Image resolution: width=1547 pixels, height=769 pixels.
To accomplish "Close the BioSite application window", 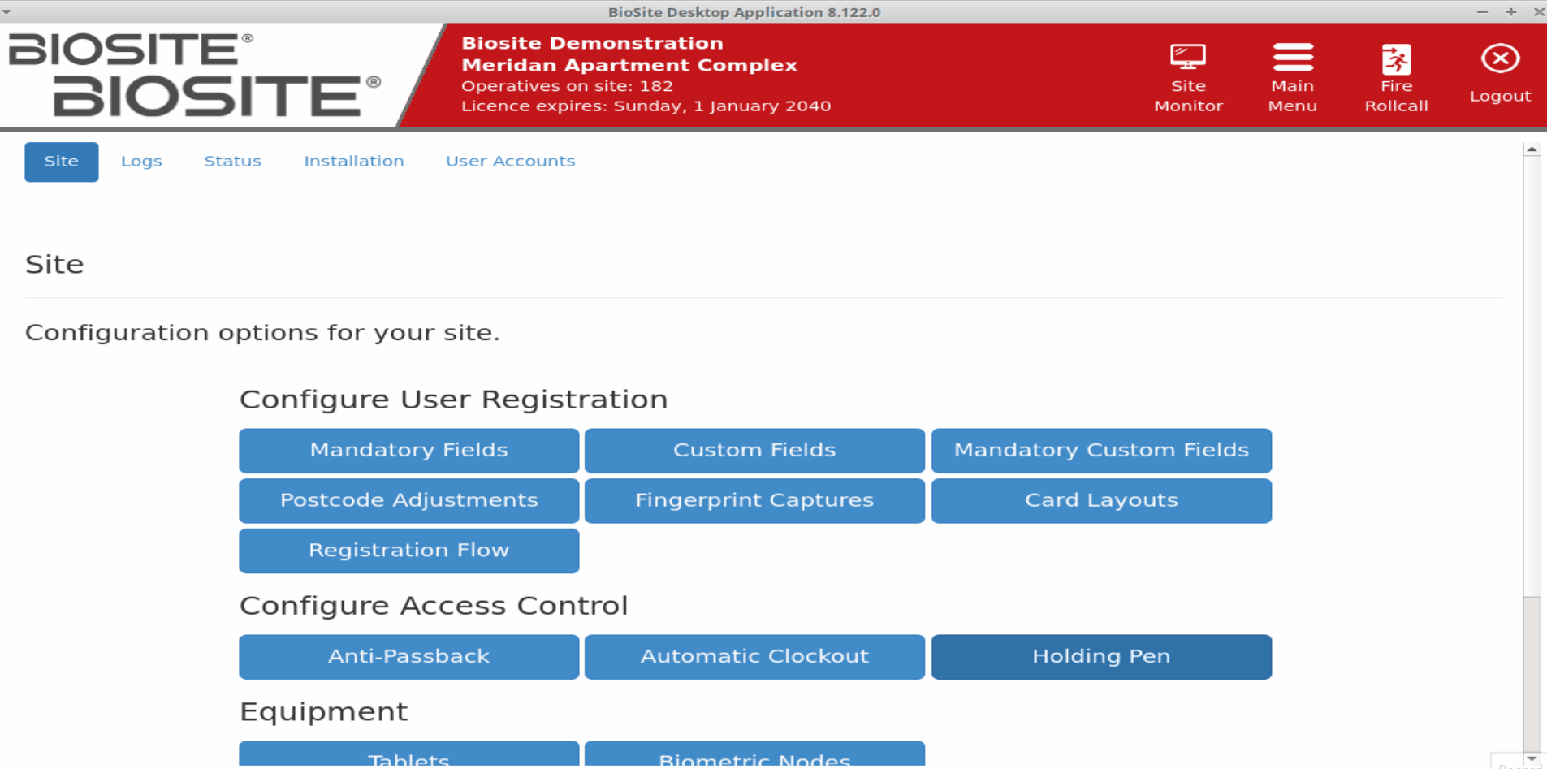I will pos(1539,11).
